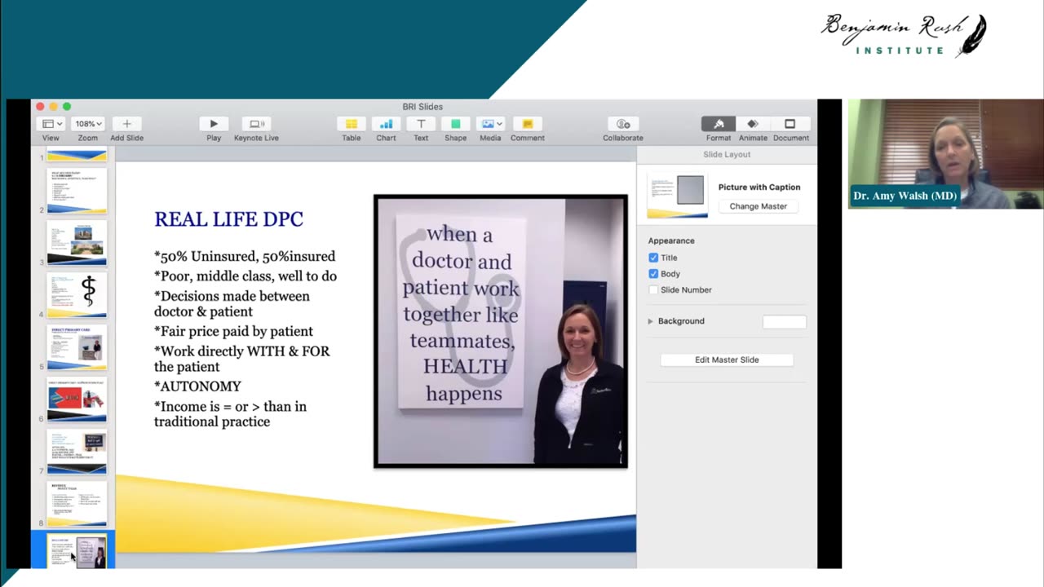Click the '*AUTONOMY' bullet text

(x=197, y=386)
